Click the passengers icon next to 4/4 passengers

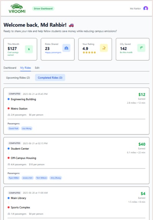pos(9,164)
